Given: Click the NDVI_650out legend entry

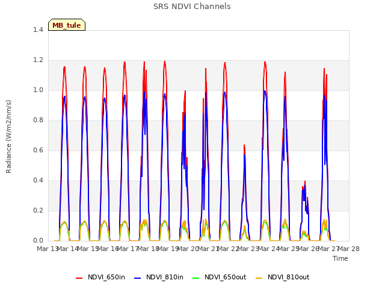Looking at the screenshot, I should tap(219, 277).
